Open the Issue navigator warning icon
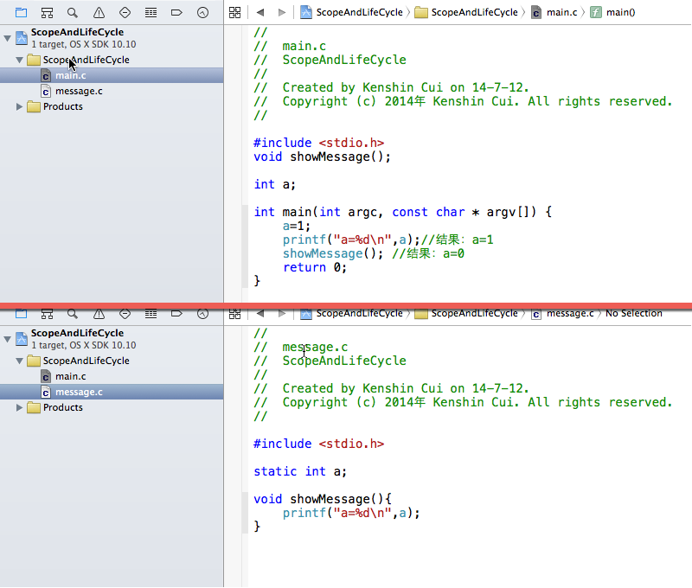 (99, 12)
